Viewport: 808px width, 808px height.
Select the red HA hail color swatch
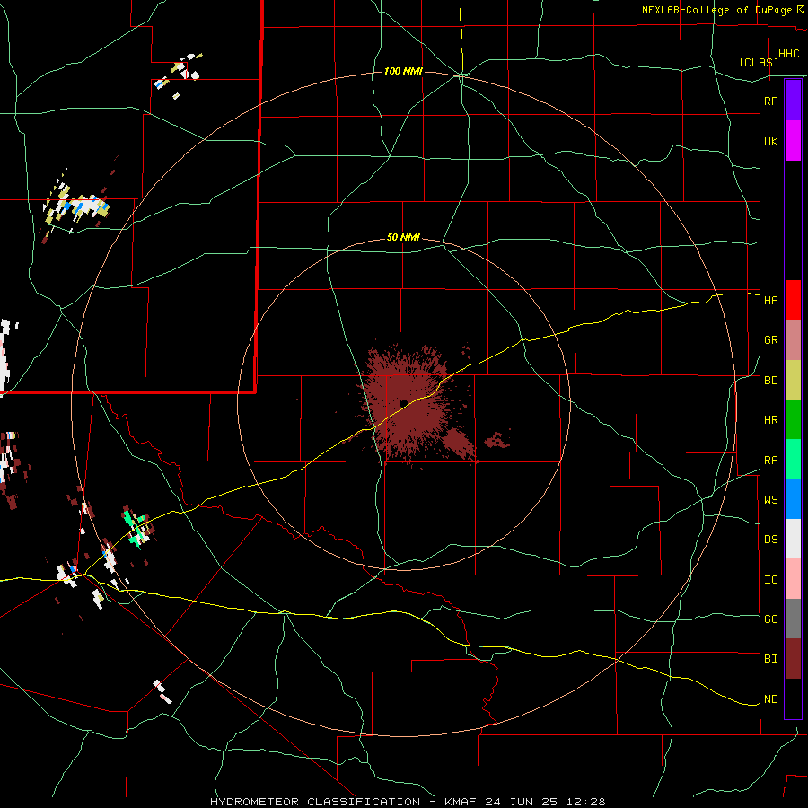point(793,300)
